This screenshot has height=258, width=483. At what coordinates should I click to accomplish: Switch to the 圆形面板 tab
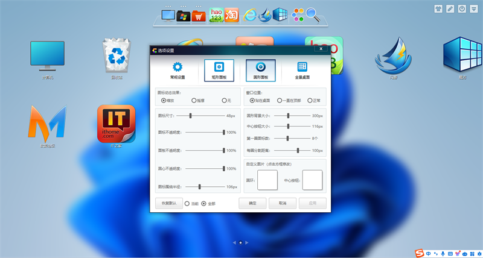tap(261, 71)
